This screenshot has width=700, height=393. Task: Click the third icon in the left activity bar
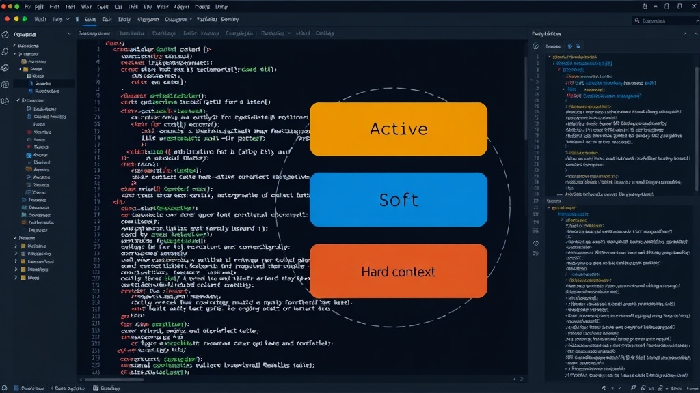tap(5, 68)
